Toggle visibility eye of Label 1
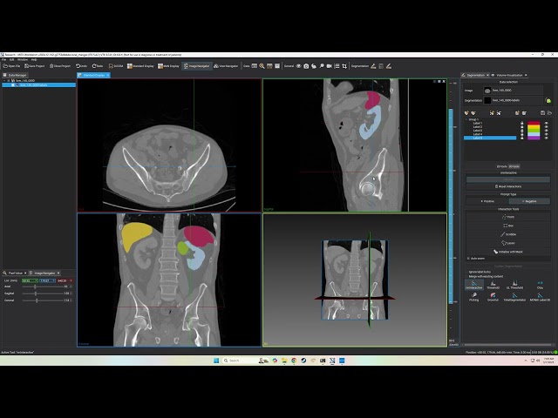558x418 pixels. pyautogui.click(x=547, y=124)
